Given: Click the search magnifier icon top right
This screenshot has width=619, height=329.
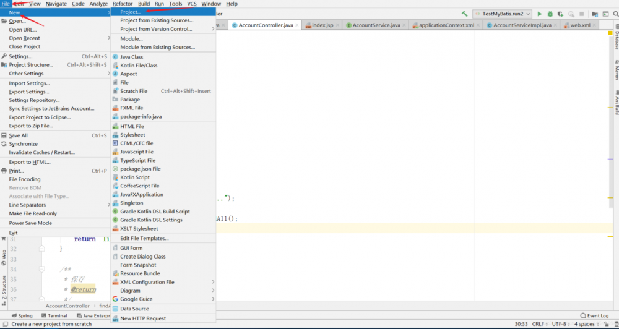Looking at the screenshot, I should pyautogui.click(x=615, y=14).
